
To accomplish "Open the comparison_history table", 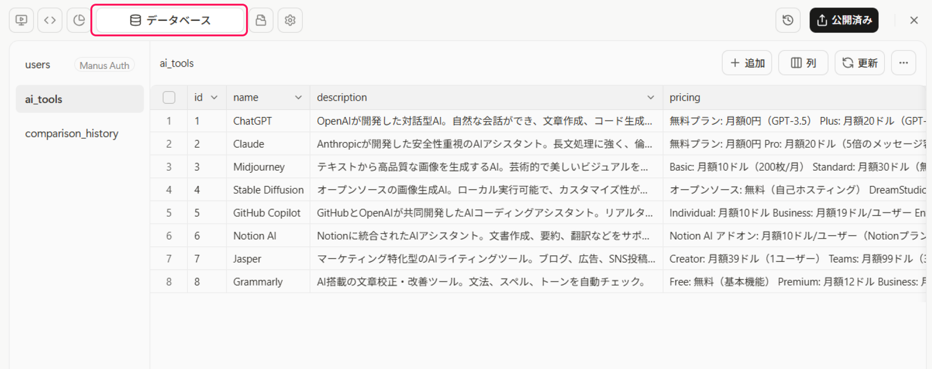I will [x=72, y=134].
